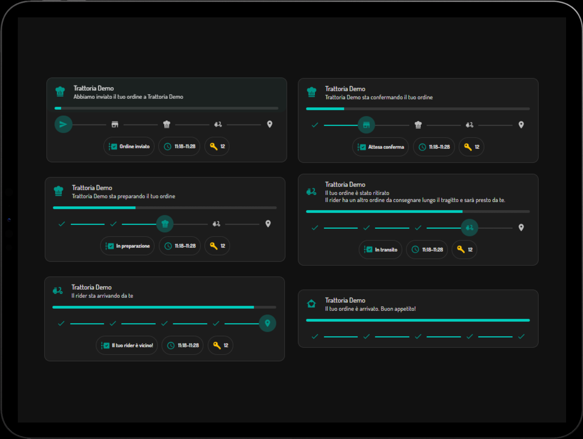Click the 'Il tuo rider è vicino!' chip
The width and height of the screenshot is (583, 439).
[127, 345]
